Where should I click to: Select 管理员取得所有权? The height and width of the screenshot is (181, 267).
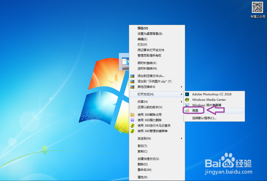(x=157, y=56)
